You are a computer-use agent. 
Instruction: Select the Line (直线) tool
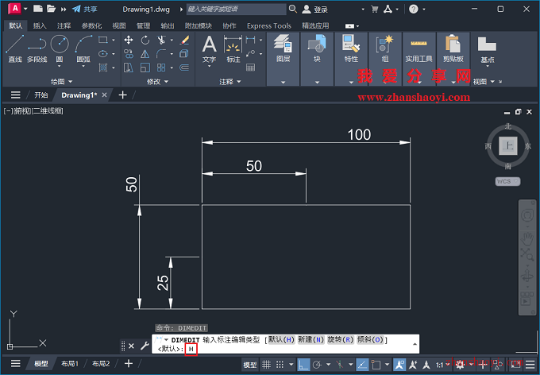[15, 48]
